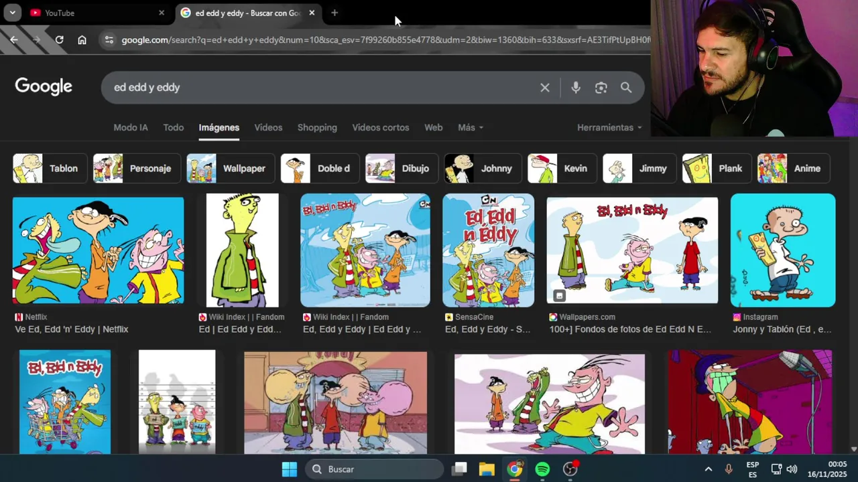Image resolution: width=858 pixels, height=482 pixels.
Task: Expand the Más dropdown
Action: (x=471, y=127)
